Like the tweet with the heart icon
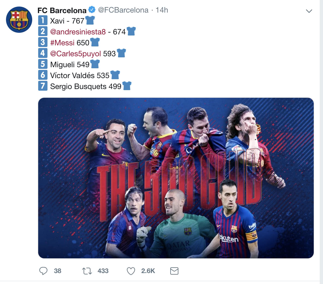The width and height of the screenshot is (323, 284). 131,271
